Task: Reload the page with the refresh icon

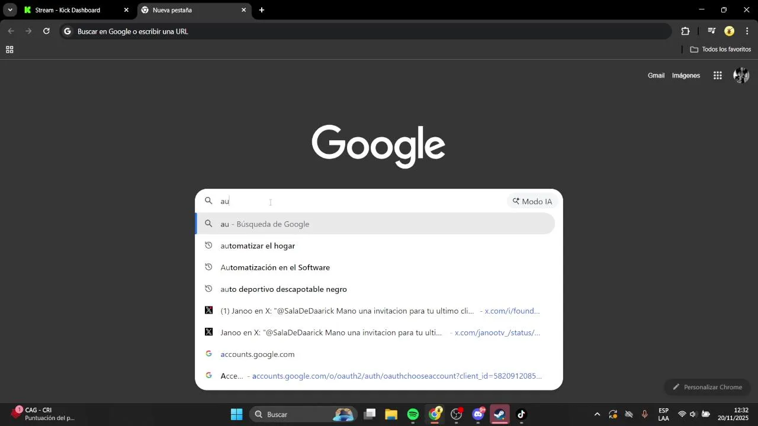Action: pos(46,31)
